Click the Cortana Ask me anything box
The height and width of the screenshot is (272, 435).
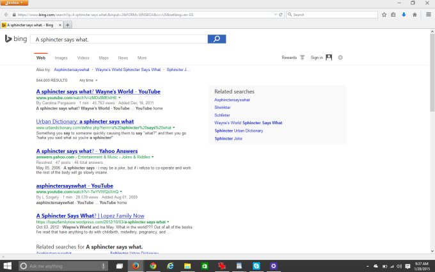(x=63, y=266)
